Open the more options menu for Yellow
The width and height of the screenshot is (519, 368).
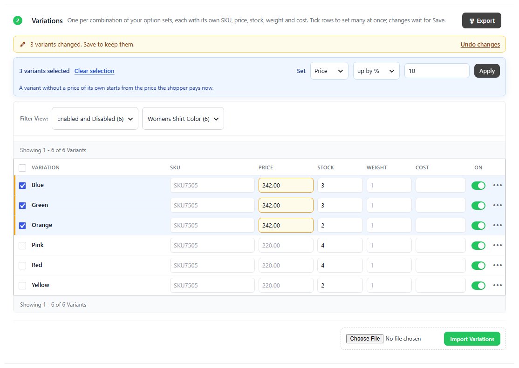(497, 285)
